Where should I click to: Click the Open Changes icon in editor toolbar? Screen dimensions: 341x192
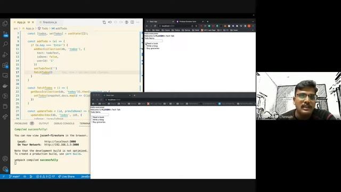point(104,22)
